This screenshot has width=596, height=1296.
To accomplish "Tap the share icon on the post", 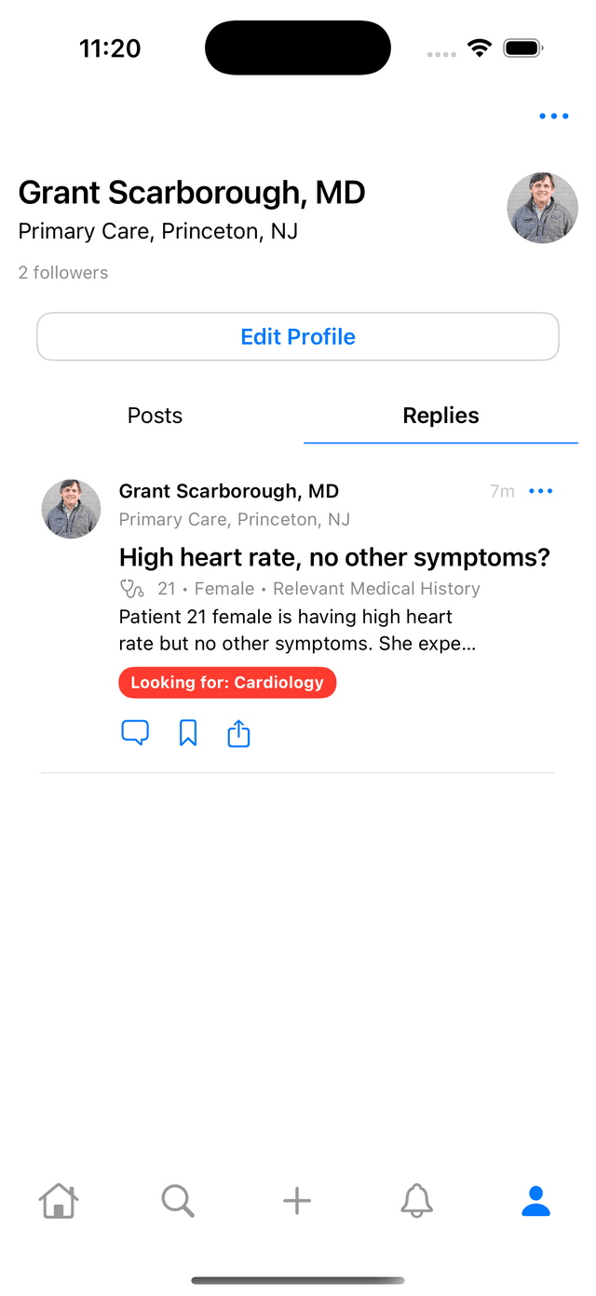I will (238, 733).
